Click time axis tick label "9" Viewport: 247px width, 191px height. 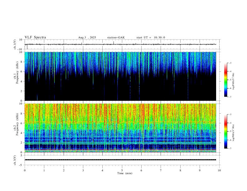point(200,170)
